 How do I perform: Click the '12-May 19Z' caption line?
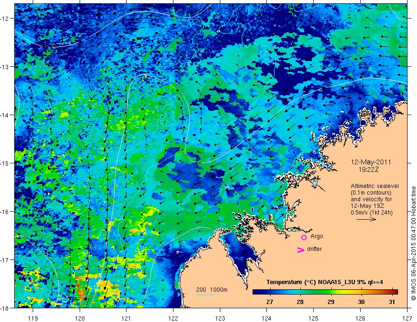point(367,206)
